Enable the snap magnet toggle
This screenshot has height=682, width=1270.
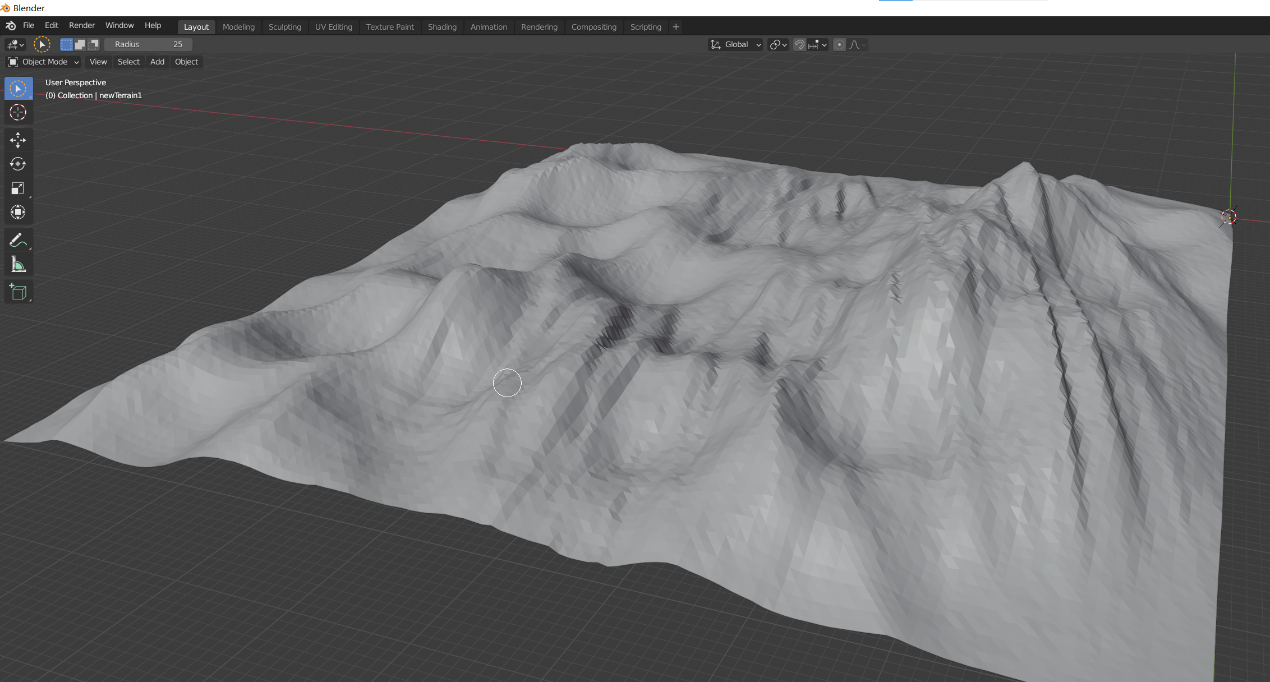click(x=799, y=44)
